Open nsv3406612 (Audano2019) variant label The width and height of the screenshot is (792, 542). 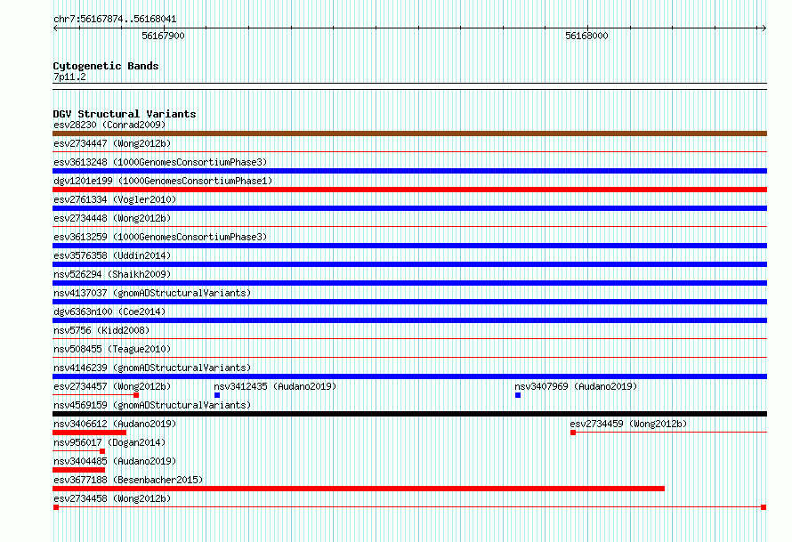[x=115, y=424]
